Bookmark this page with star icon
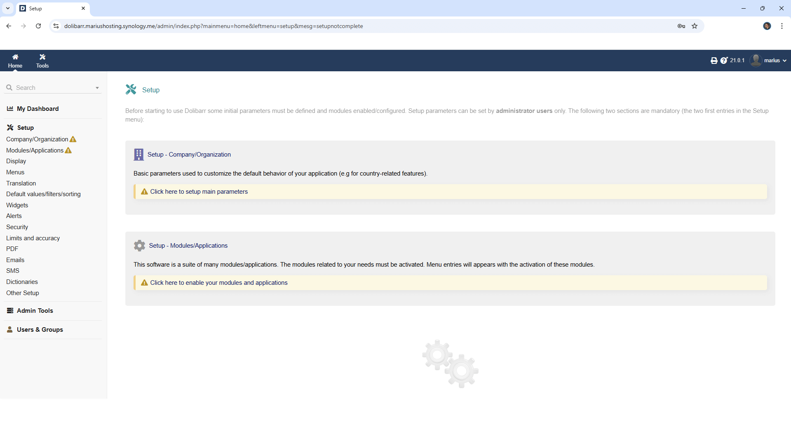 695,26
